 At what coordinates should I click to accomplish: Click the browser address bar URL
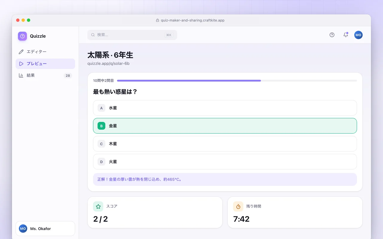(192, 20)
